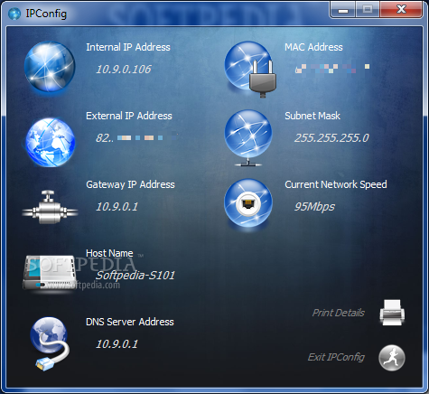Click the Subnet Mask globe icon
Viewport: 429px width, 394px height.
coord(248,138)
